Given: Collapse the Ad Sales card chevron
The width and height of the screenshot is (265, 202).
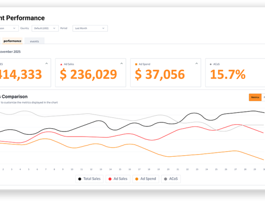Looking at the screenshot, I should click(x=121, y=64).
